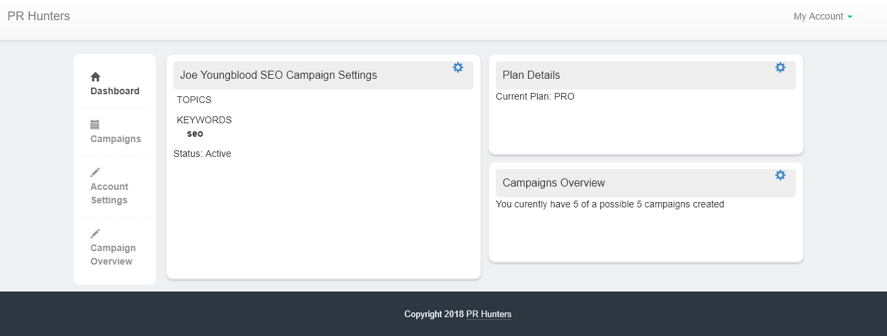Select the 'seo' keyword entry
The height and width of the screenshot is (336, 887).
[x=195, y=133]
